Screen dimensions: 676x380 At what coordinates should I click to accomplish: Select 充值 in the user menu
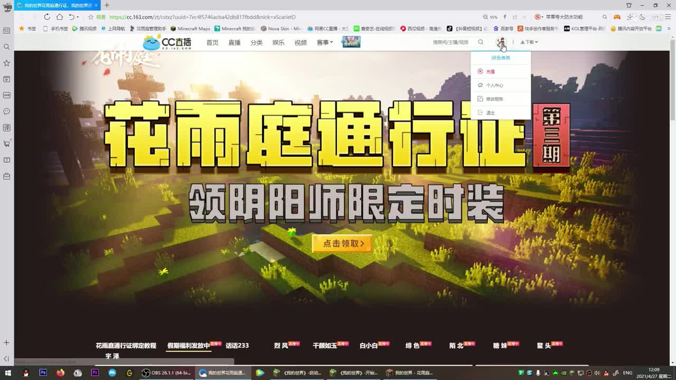(501, 71)
